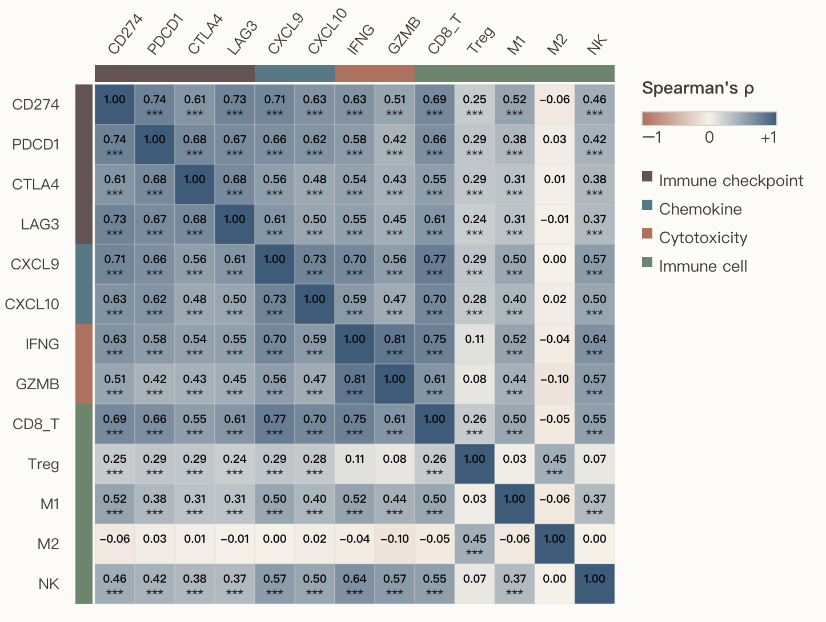Select the Spearman's ρ legend title
Image resolution: width=826 pixels, height=622 pixels.
[698, 88]
